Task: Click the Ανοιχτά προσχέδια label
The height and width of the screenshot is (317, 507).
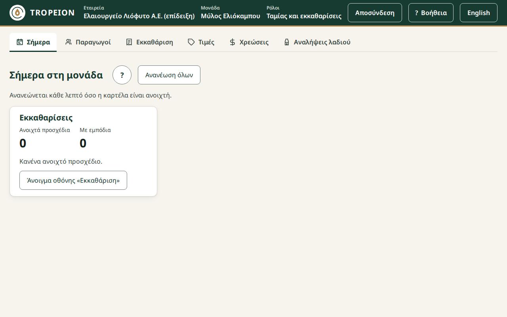Action: 45,130
